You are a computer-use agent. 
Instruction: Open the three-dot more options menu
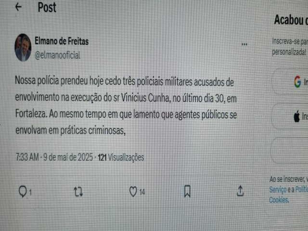click(244, 44)
